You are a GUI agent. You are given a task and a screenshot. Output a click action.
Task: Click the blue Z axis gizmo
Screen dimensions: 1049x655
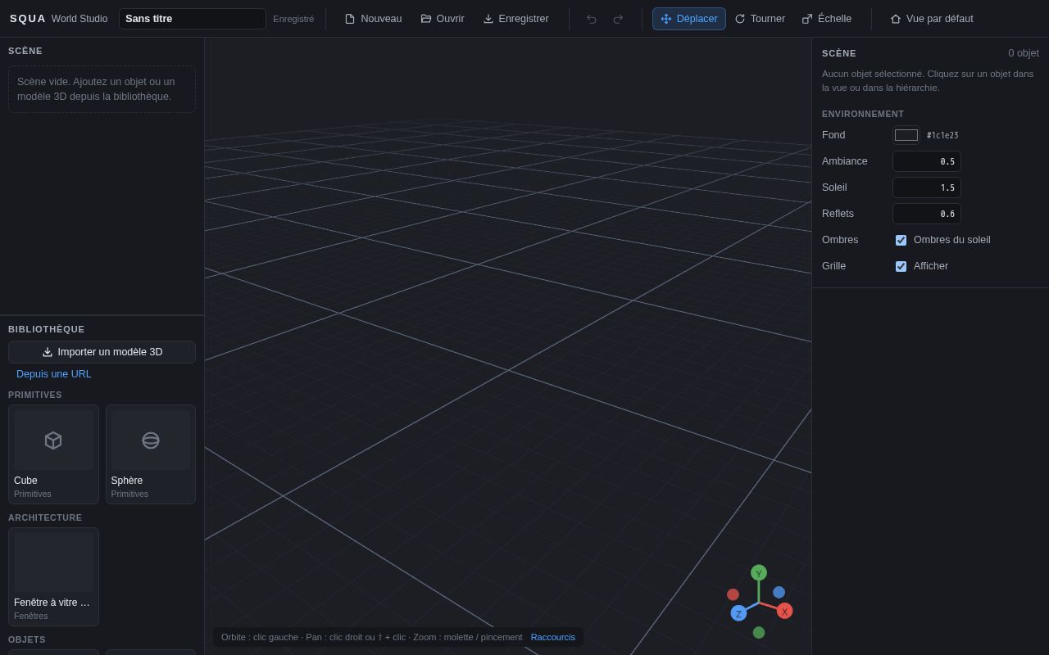[x=738, y=613]
